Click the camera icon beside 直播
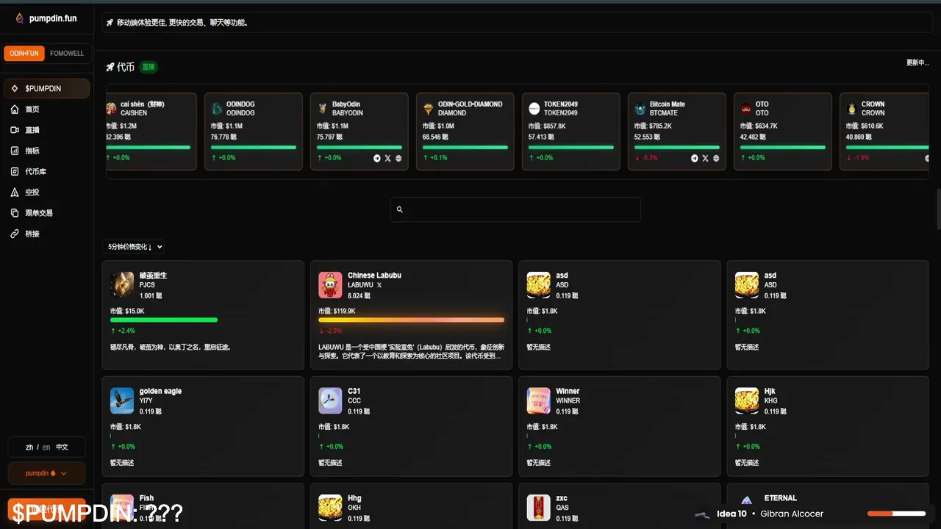The height and width of the screenshot is (529, 941). coord(15,130)
